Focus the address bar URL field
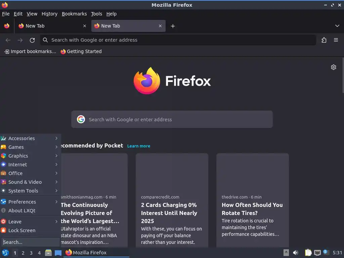Screen dimensions: 344x258 pos(178,40)
